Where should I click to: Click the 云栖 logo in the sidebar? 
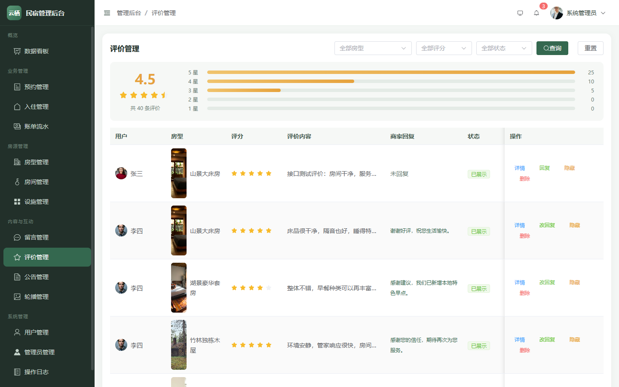tap(14, 13)
